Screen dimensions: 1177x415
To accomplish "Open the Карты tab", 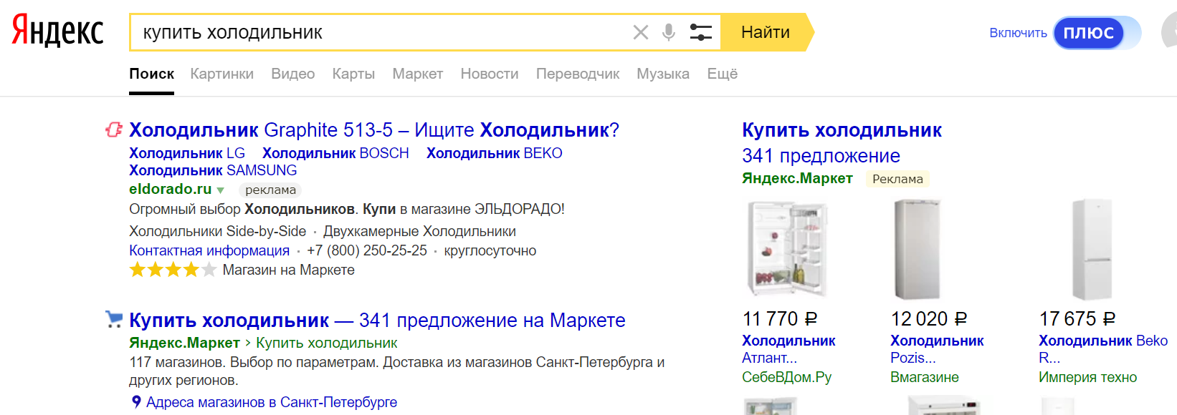I will pos(353,74).
